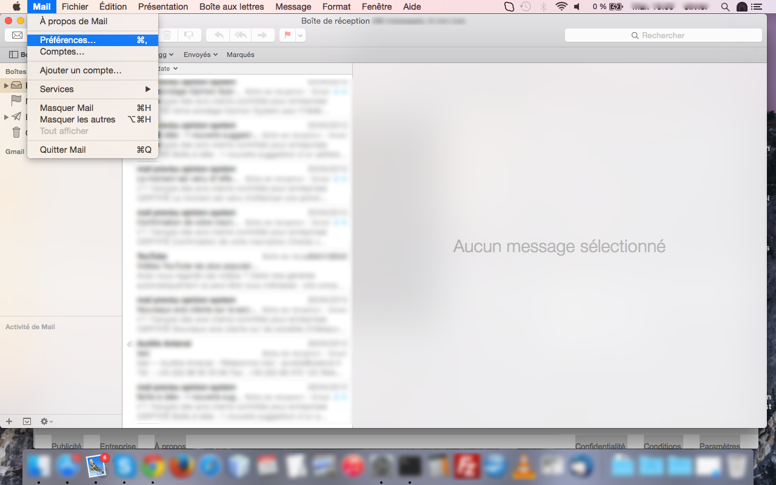Screen dimensions: 776x485
Task: Click the junk thumbs-down toolbar icon
Action: [190, 35]
